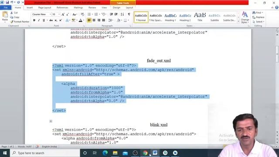Shrink the font size
This screenshot has width=279, height=157.
click(68, 14)
